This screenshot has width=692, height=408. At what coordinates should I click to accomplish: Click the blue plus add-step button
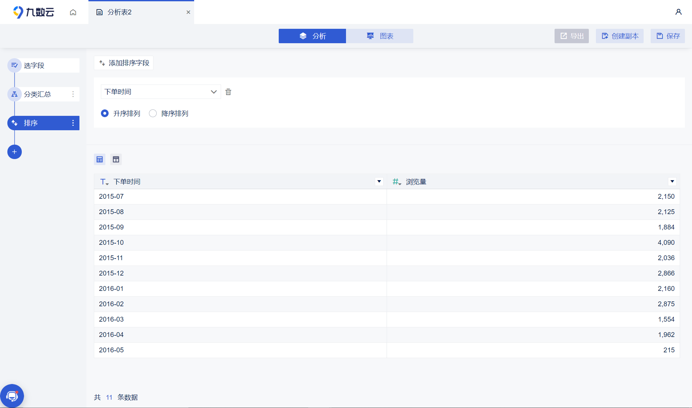(x=14, y=152)
